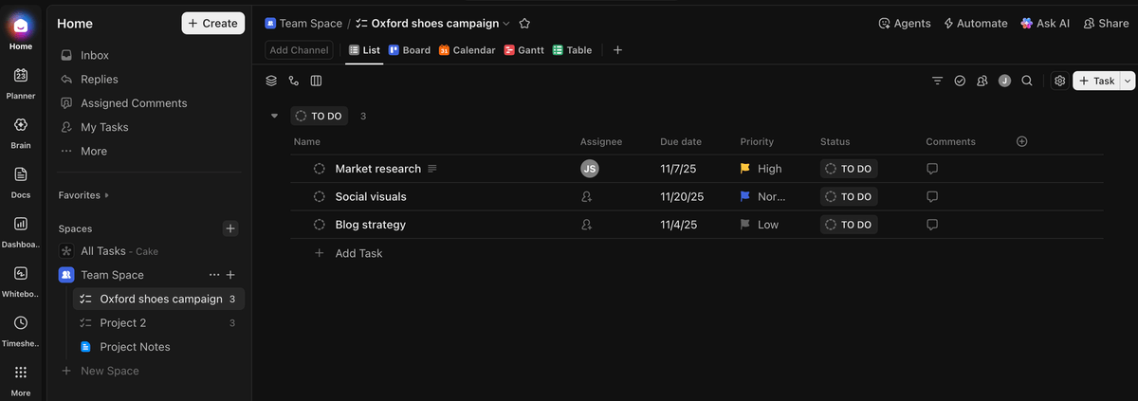Toggle Market research status circle
The image size is (1138, 401).
[x=320, y=169]
